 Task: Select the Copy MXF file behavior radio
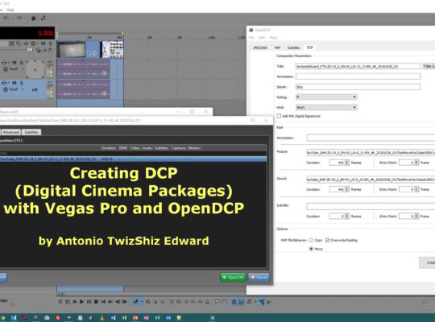point(311,240)
